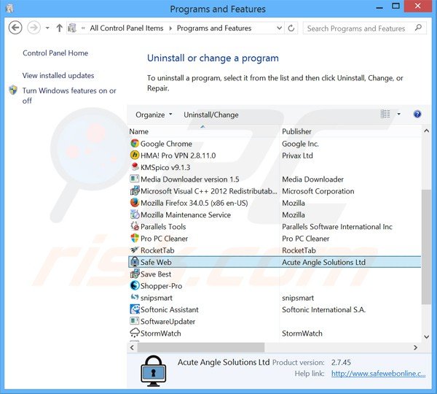This screenshot has width=437, height=394.
Task: Click the window system icon in title bar
Action: (x=9, y=9)
